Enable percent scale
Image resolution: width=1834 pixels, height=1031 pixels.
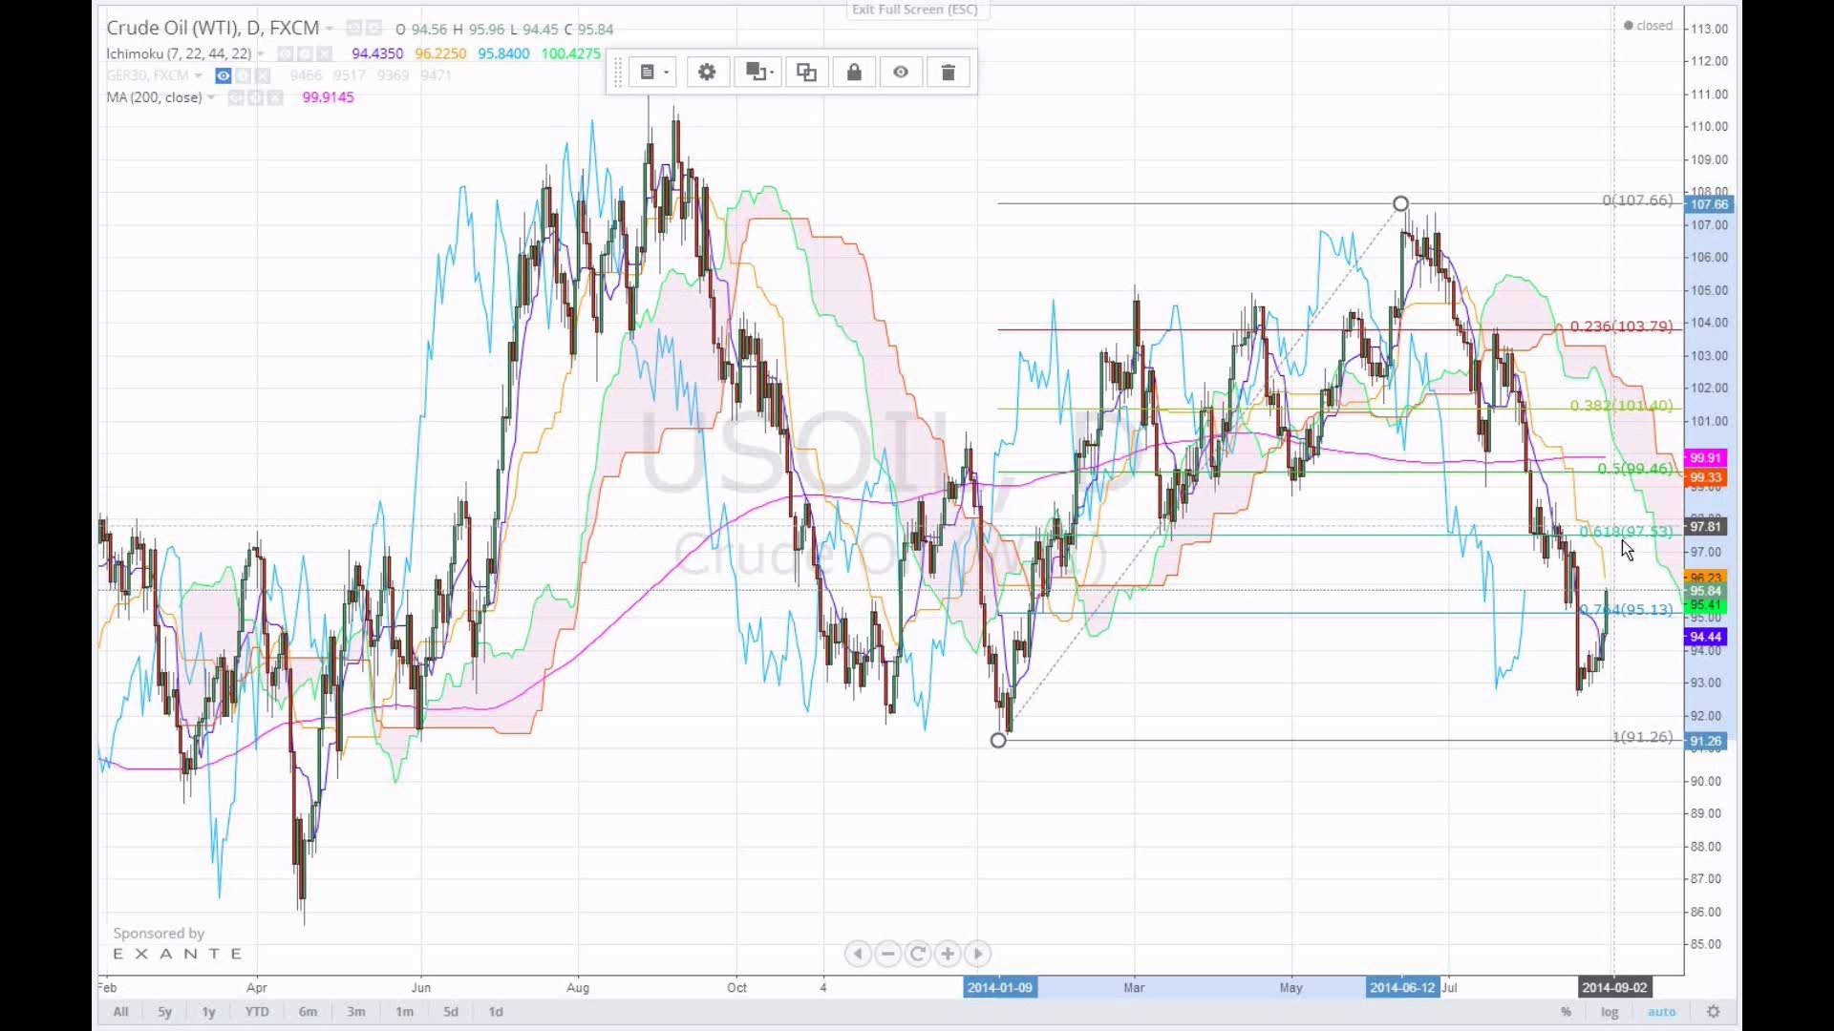coord(1566,1012)
